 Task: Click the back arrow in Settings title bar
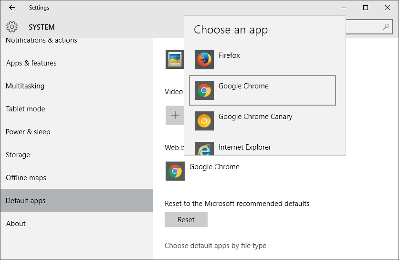click(12, 8)
